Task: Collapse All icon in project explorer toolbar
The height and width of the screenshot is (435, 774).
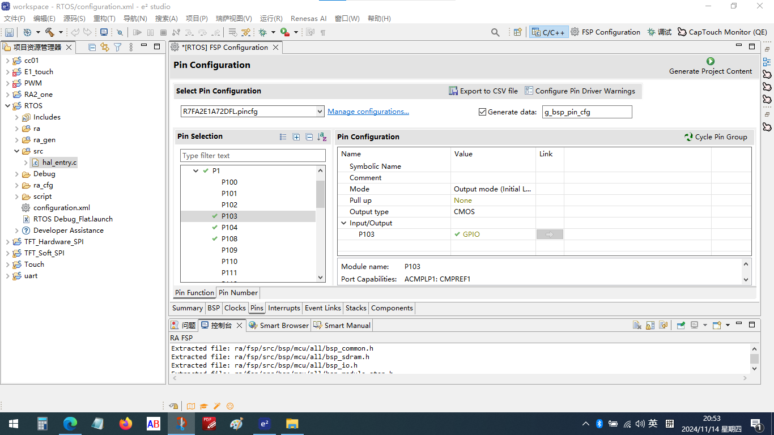Action: click(x=92, y=47)
